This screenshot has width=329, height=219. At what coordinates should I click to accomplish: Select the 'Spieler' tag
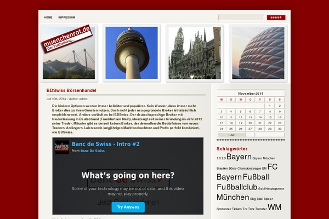(268, 199)
